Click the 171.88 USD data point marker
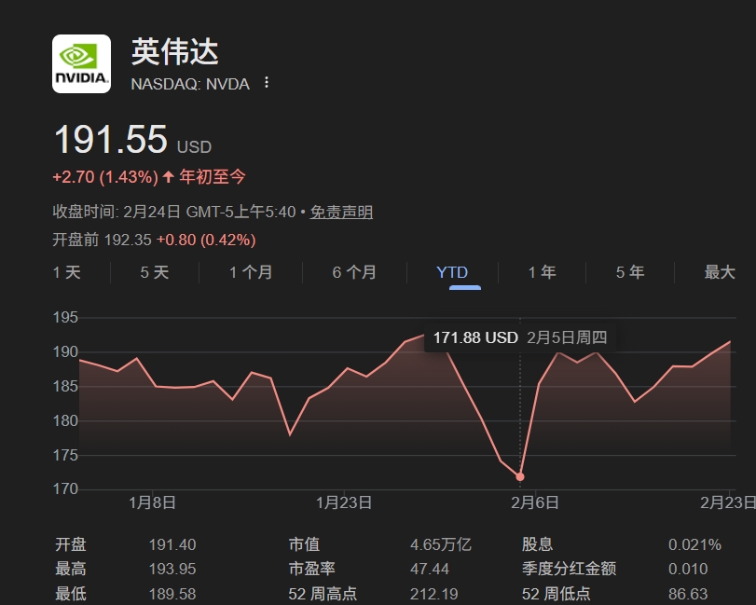 [x=520, y=476]
